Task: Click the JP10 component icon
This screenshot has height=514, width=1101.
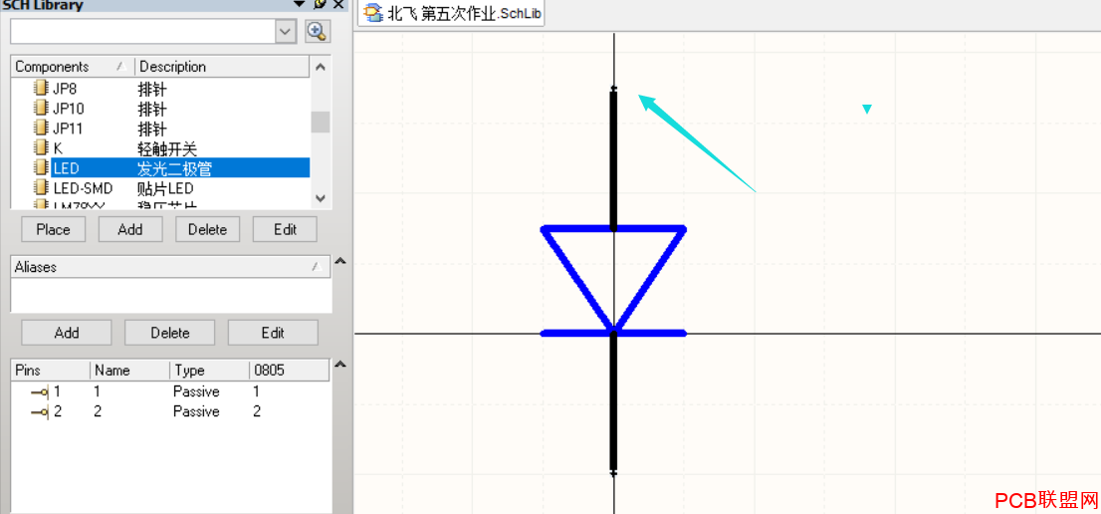Action: point(42,109)
